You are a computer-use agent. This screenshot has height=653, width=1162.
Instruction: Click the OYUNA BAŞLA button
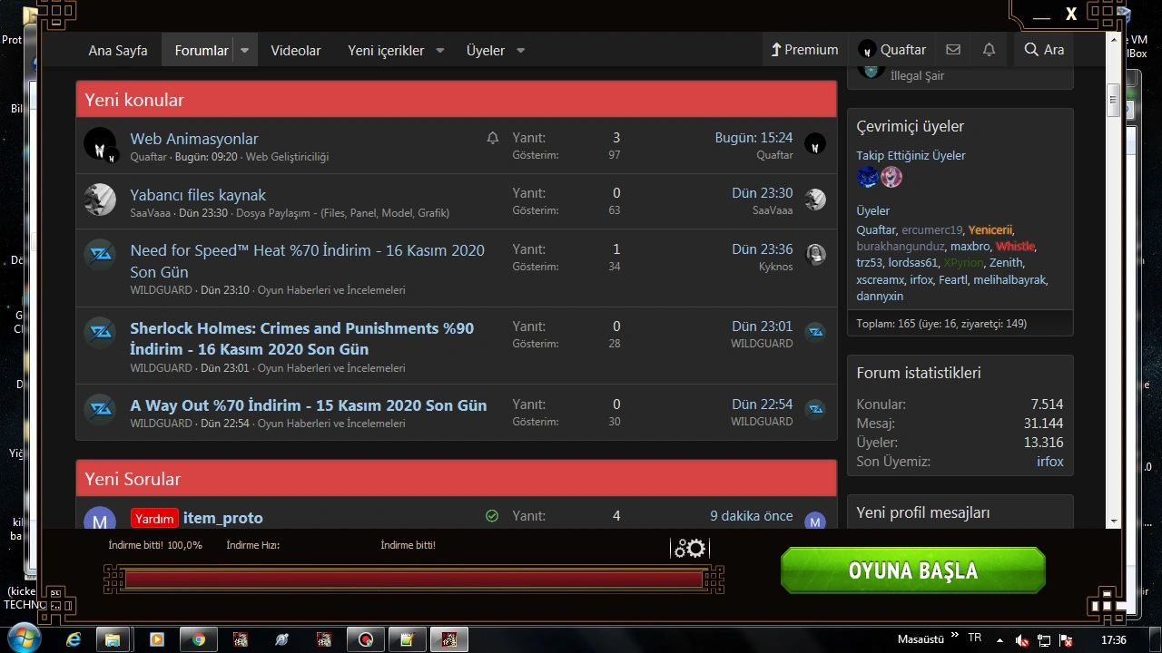pos(913,570)
